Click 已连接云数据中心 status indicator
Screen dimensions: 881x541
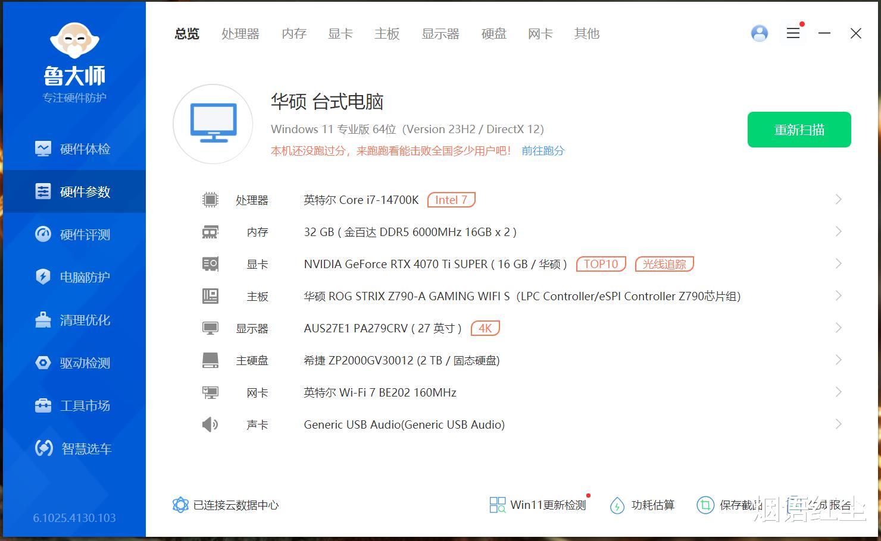coord(225,505)
